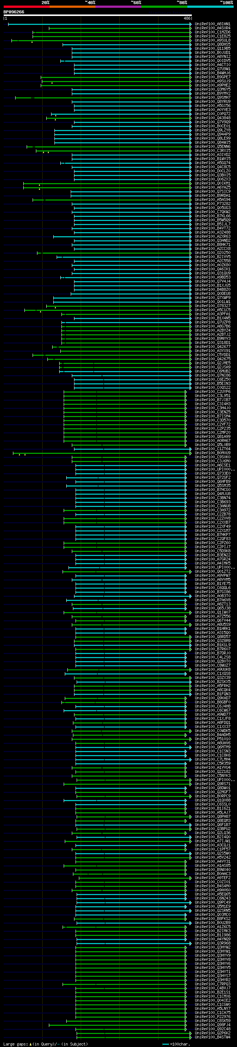Click hit label UniRef100_Q4C8C5
Image resolution: width=237 pixels, height=1047 pixels.
tap(212, 167)
